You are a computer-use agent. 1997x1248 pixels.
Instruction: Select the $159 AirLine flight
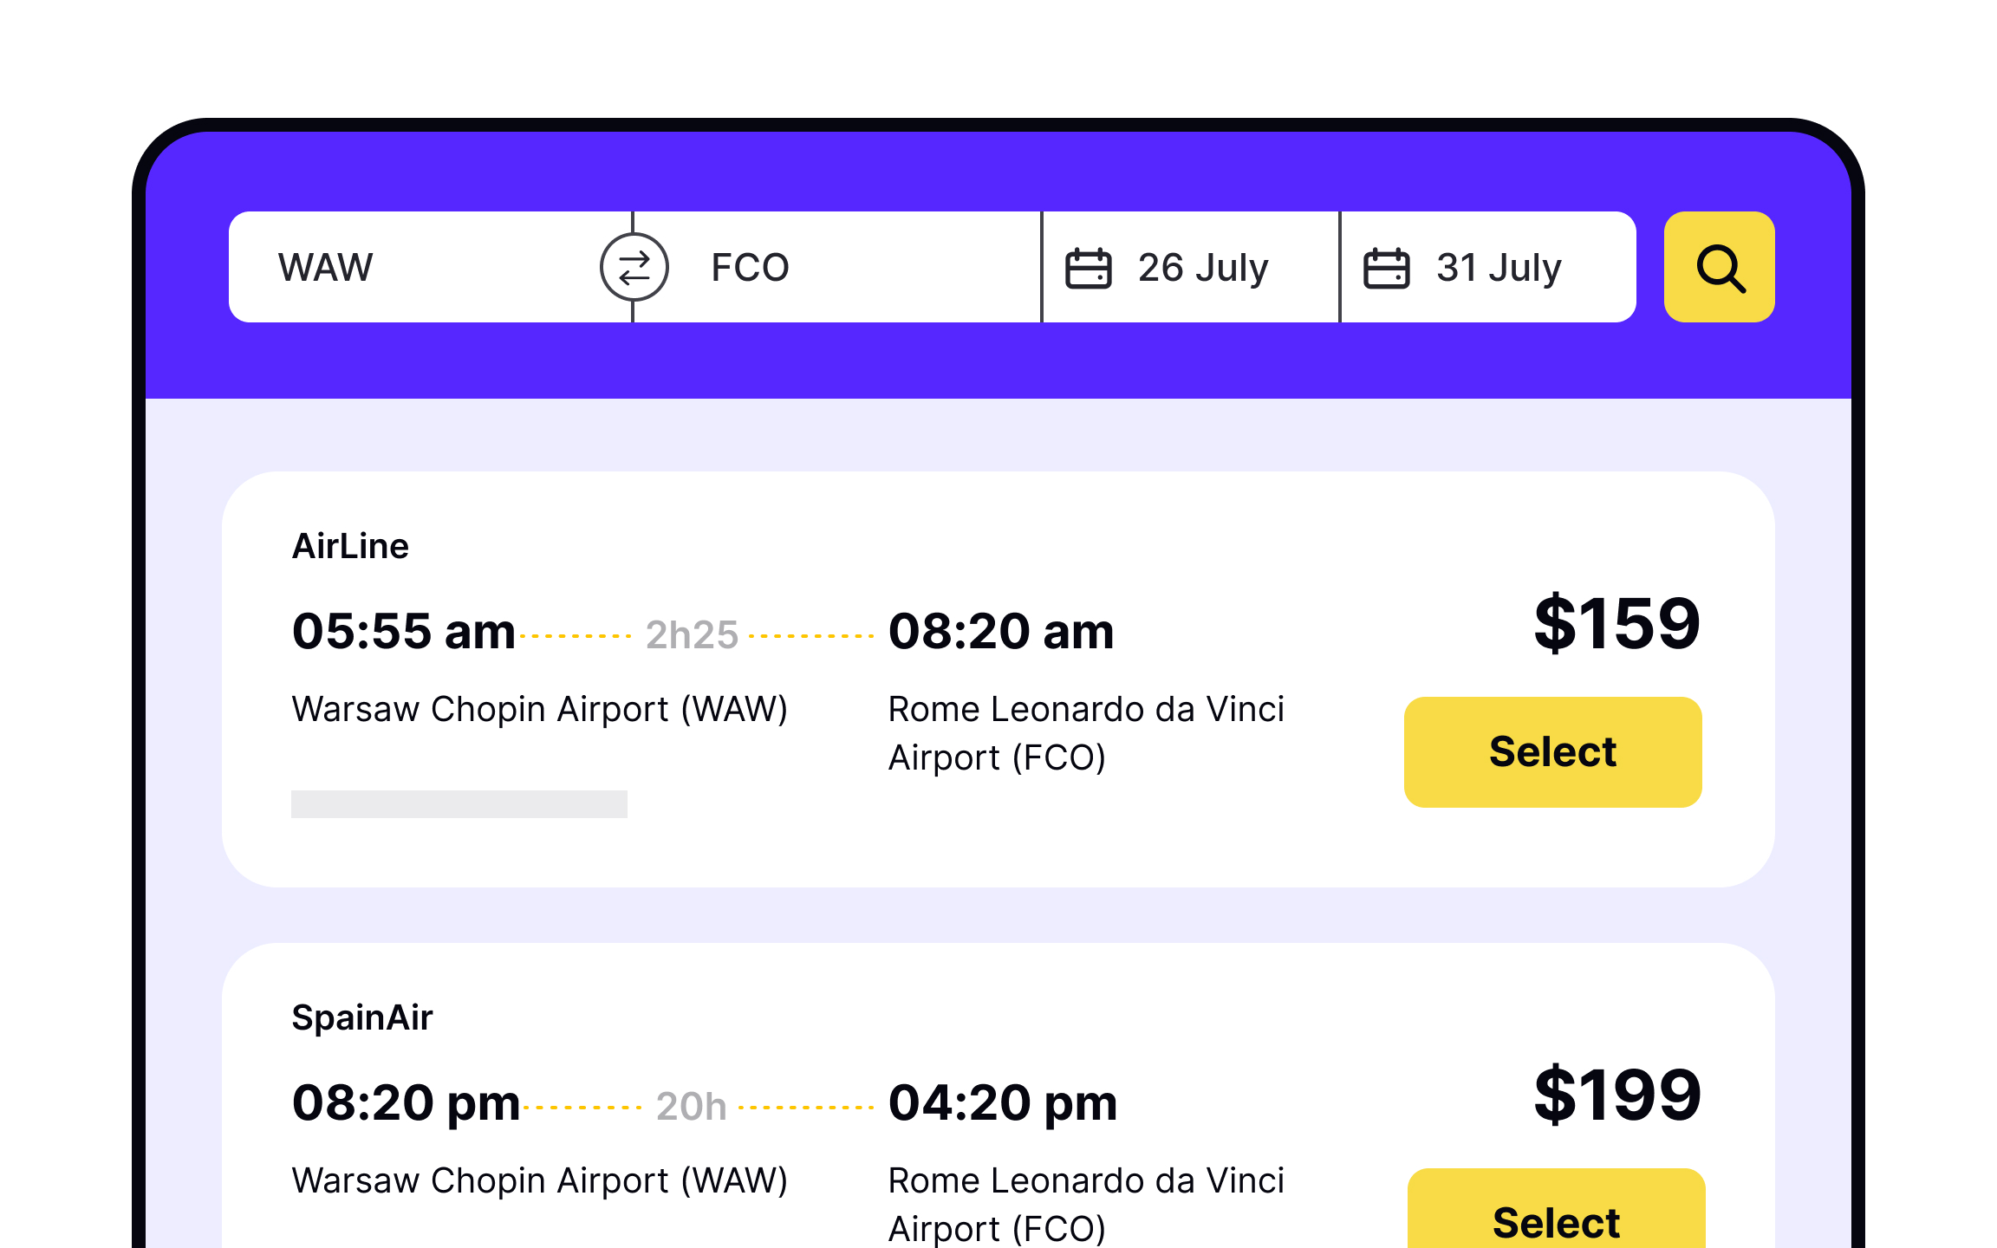point(1552,751)
